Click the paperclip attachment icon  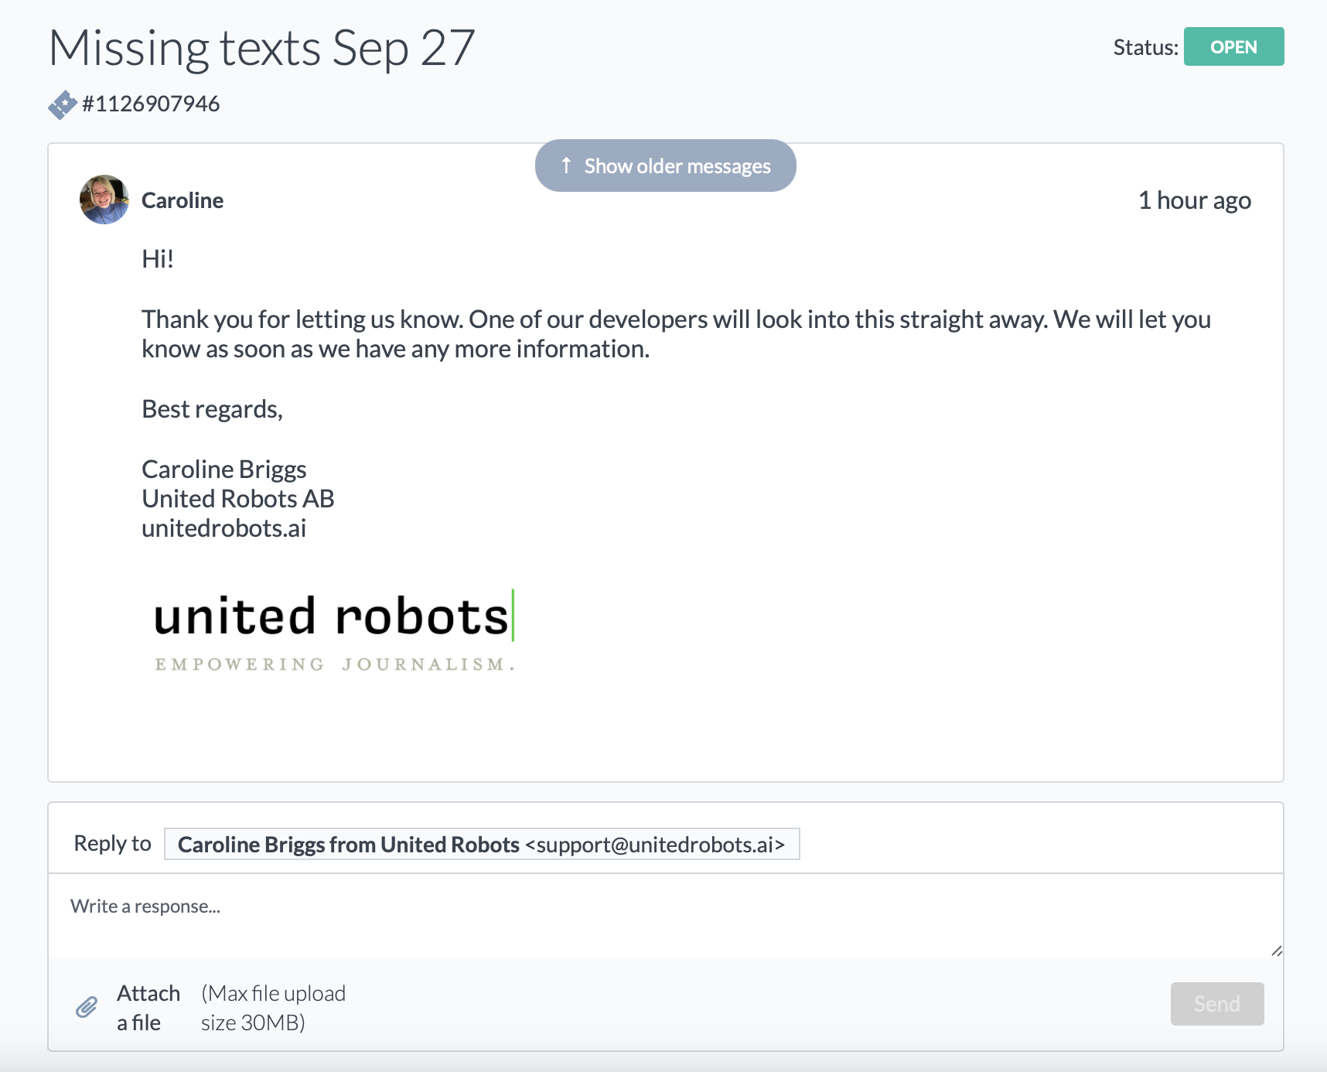(87, 1007)
